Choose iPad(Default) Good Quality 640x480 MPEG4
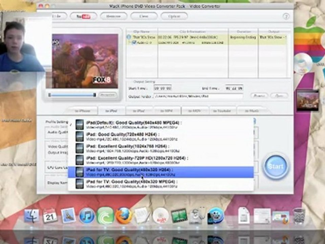The height and width of the screenshot is (244, 325). pos(161,125)
